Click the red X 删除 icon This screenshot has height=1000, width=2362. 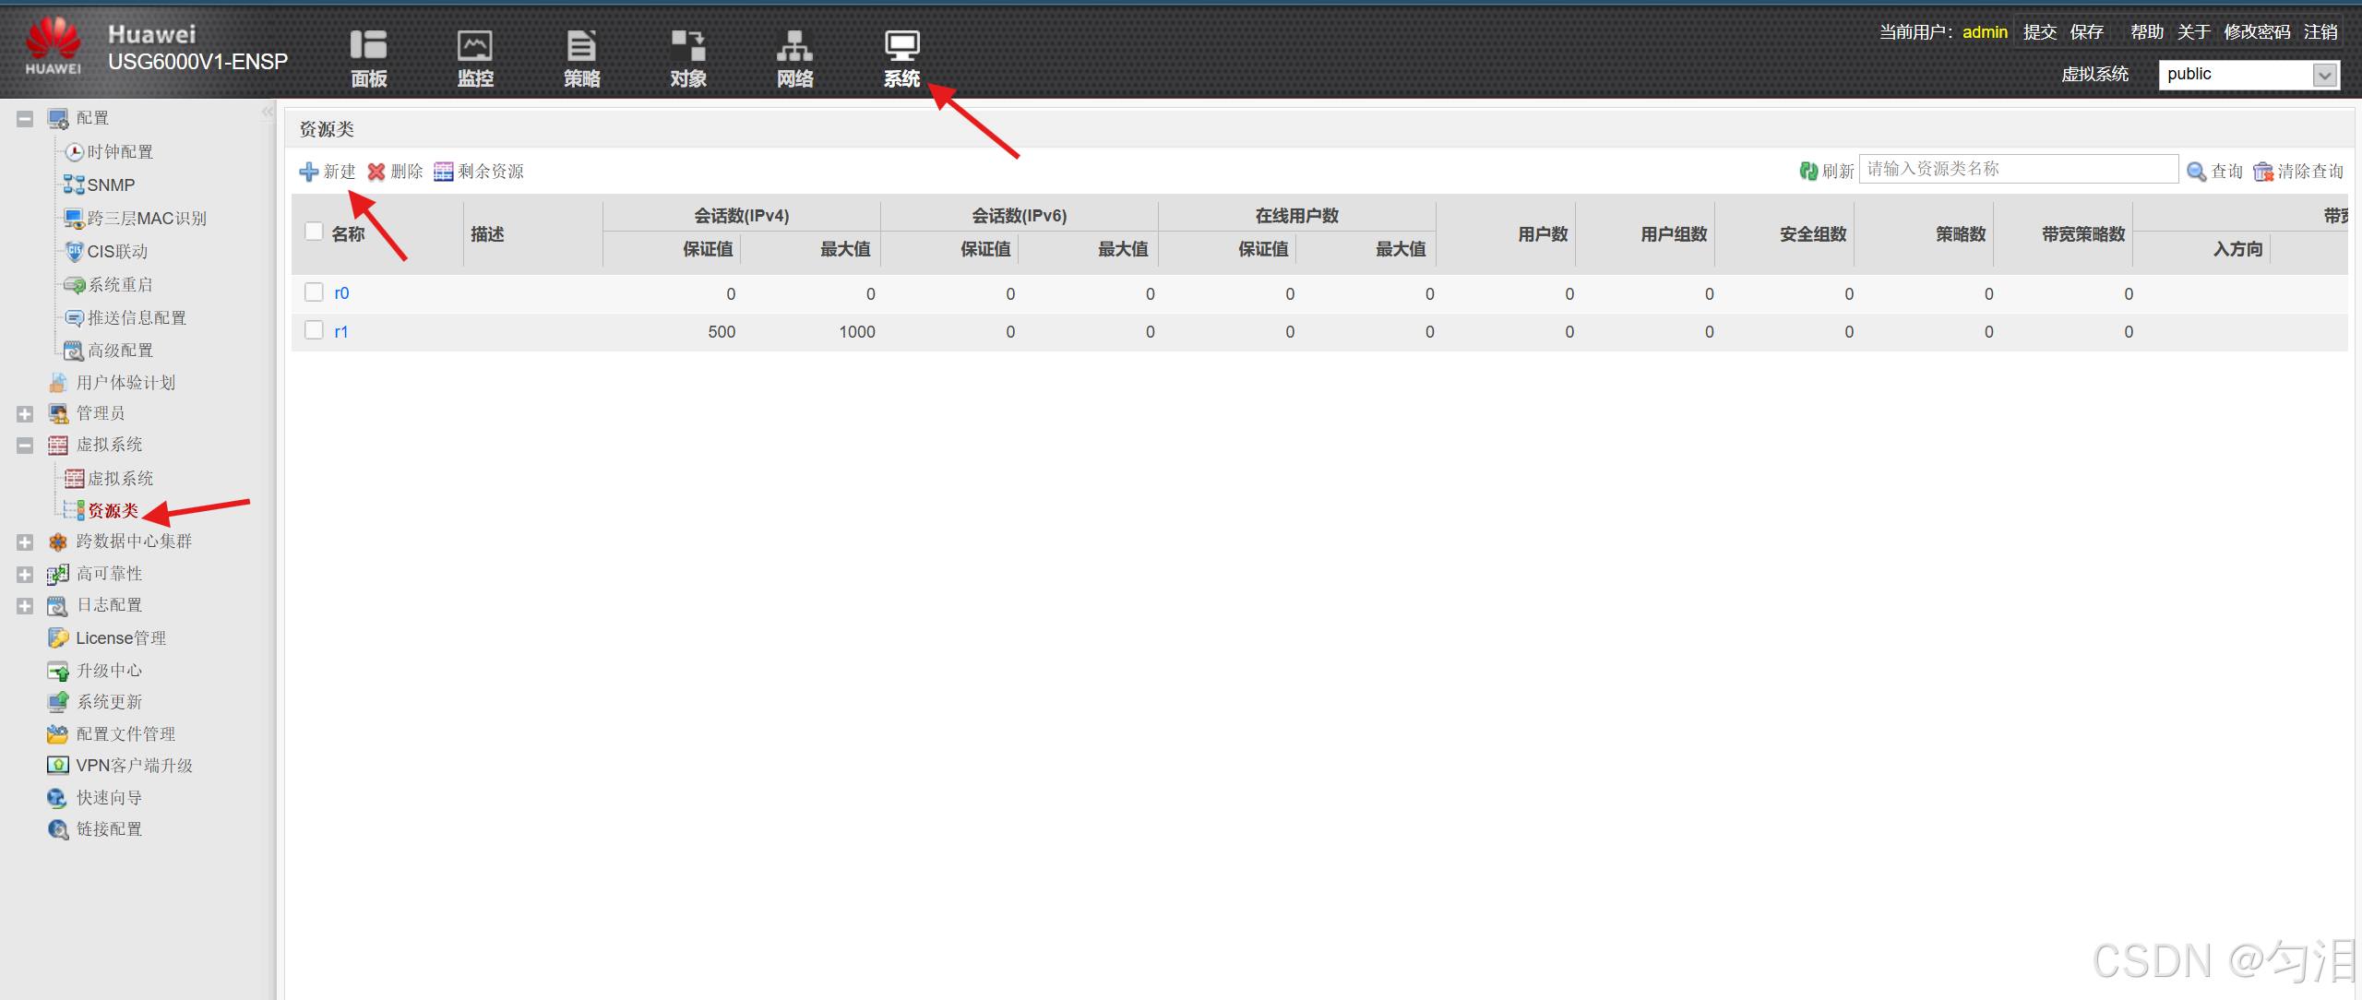coord(376,172)
